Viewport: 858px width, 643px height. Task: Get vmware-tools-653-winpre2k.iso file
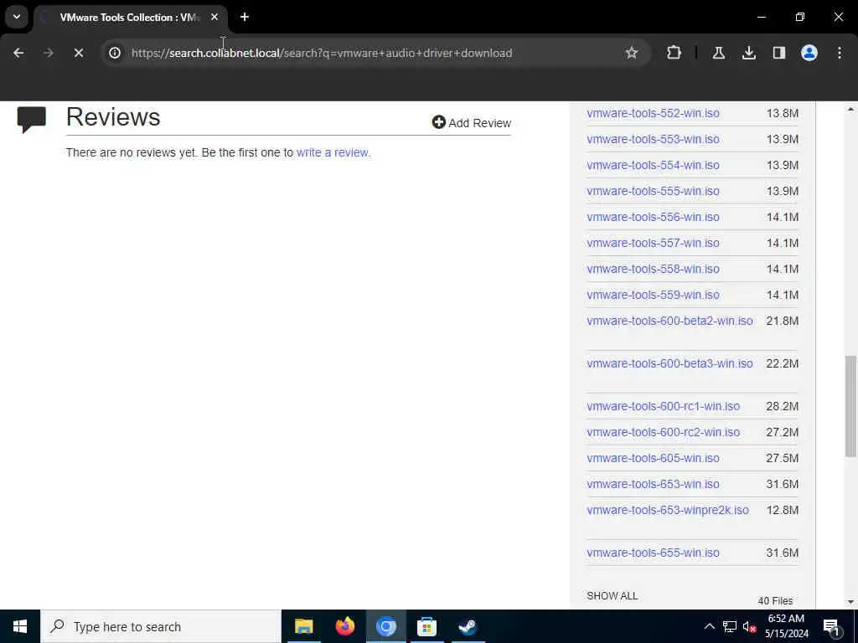pyautogui.click(x=668, y=510)
